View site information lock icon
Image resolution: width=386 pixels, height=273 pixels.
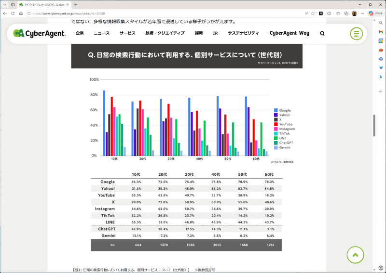[x=29, y=13]
